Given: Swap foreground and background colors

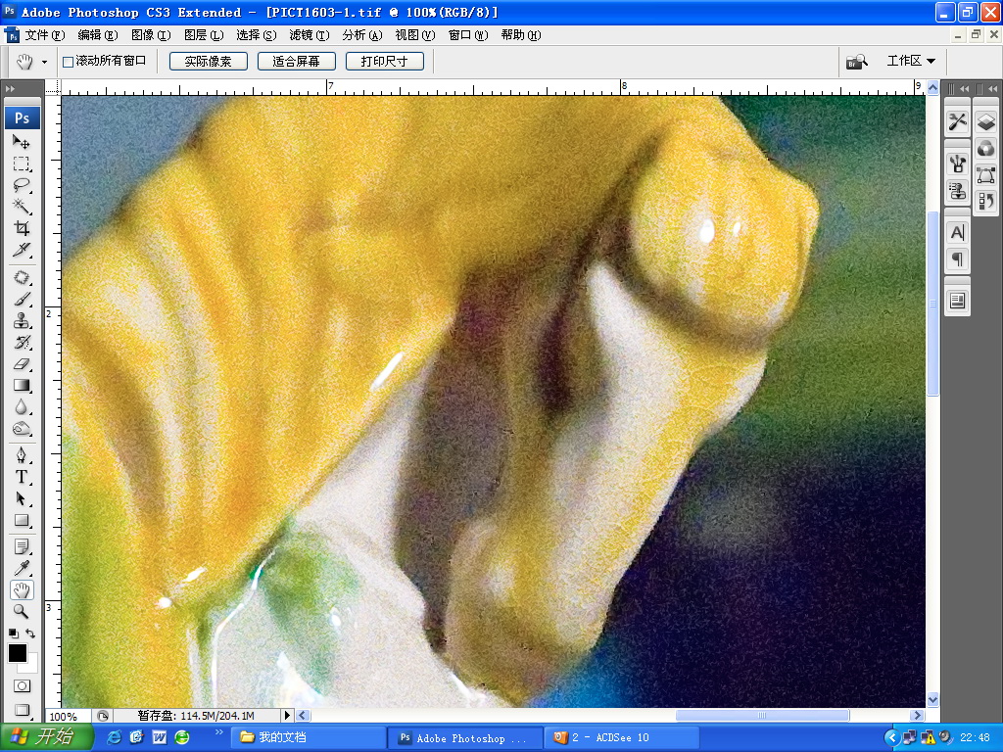Looking at the screenshot, I should coord(31,634).
